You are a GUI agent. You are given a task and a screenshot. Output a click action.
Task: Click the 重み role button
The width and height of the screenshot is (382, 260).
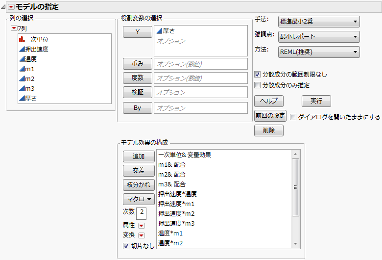coord(138,64)
